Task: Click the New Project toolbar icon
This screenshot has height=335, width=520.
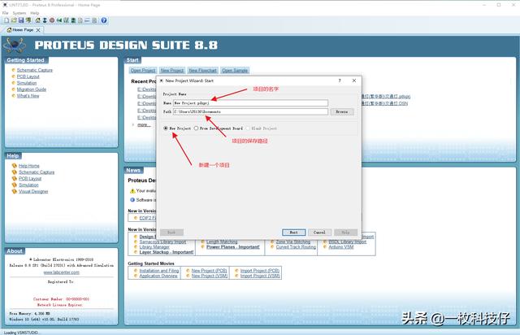Action: 6,20
